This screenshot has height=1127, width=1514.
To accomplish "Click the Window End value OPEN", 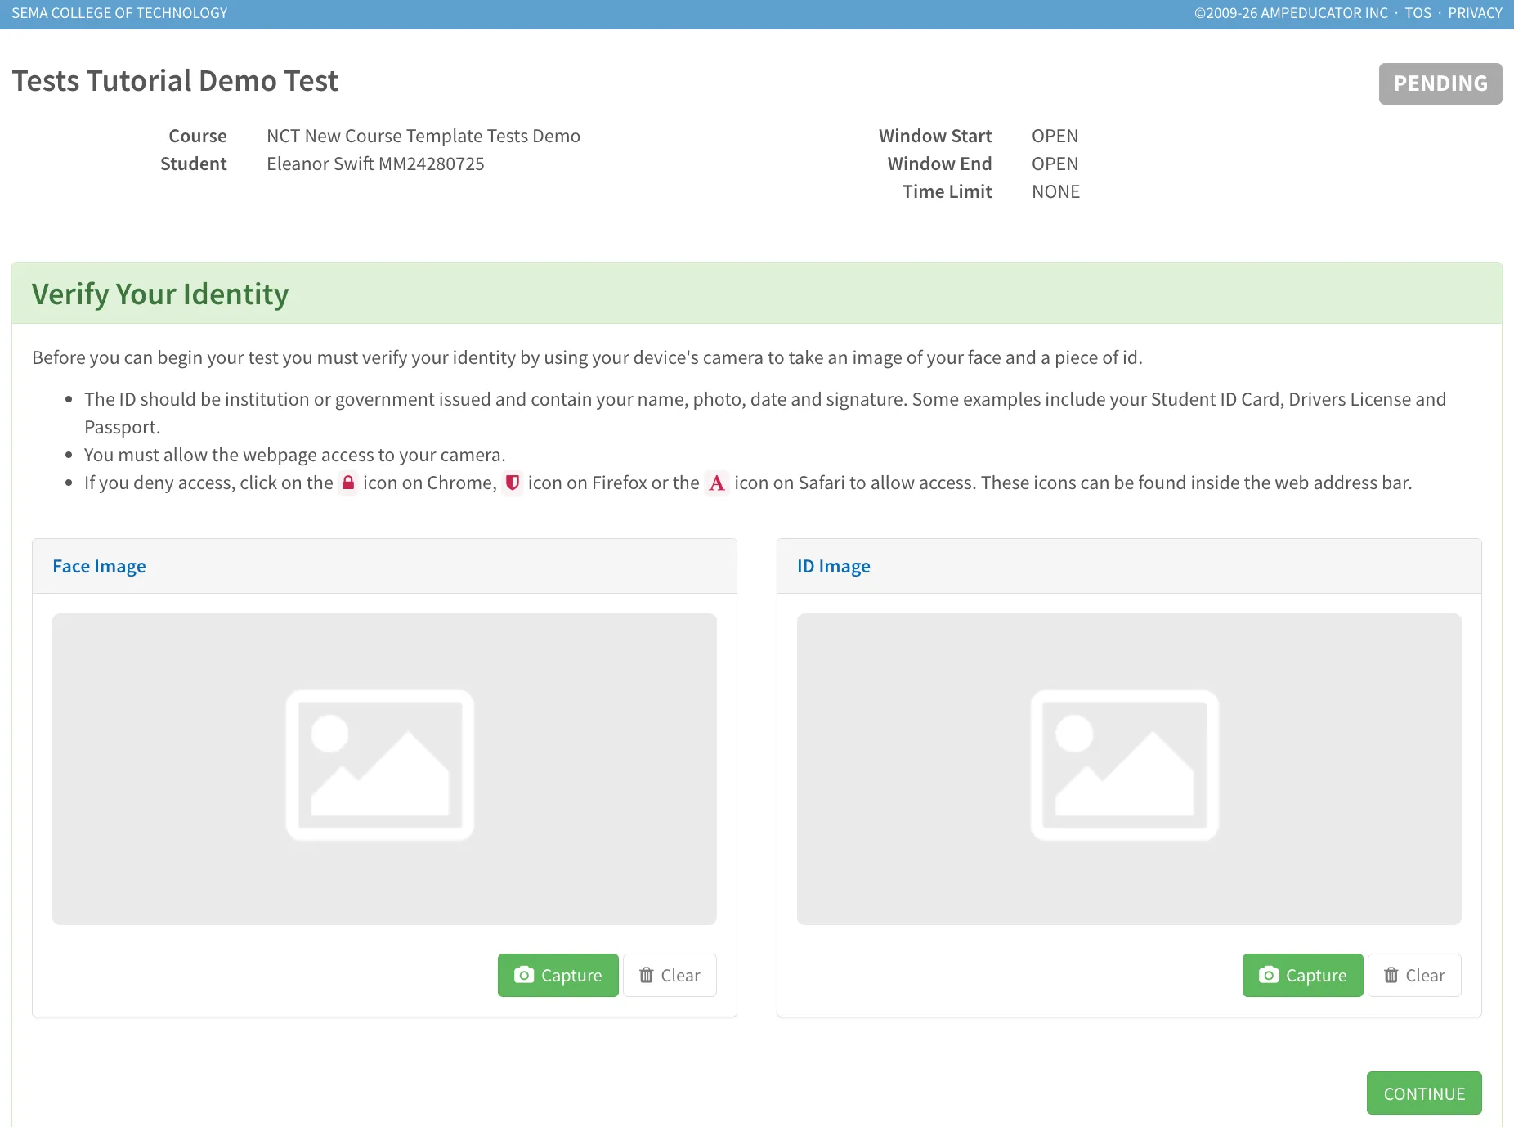I will 1055,164.
